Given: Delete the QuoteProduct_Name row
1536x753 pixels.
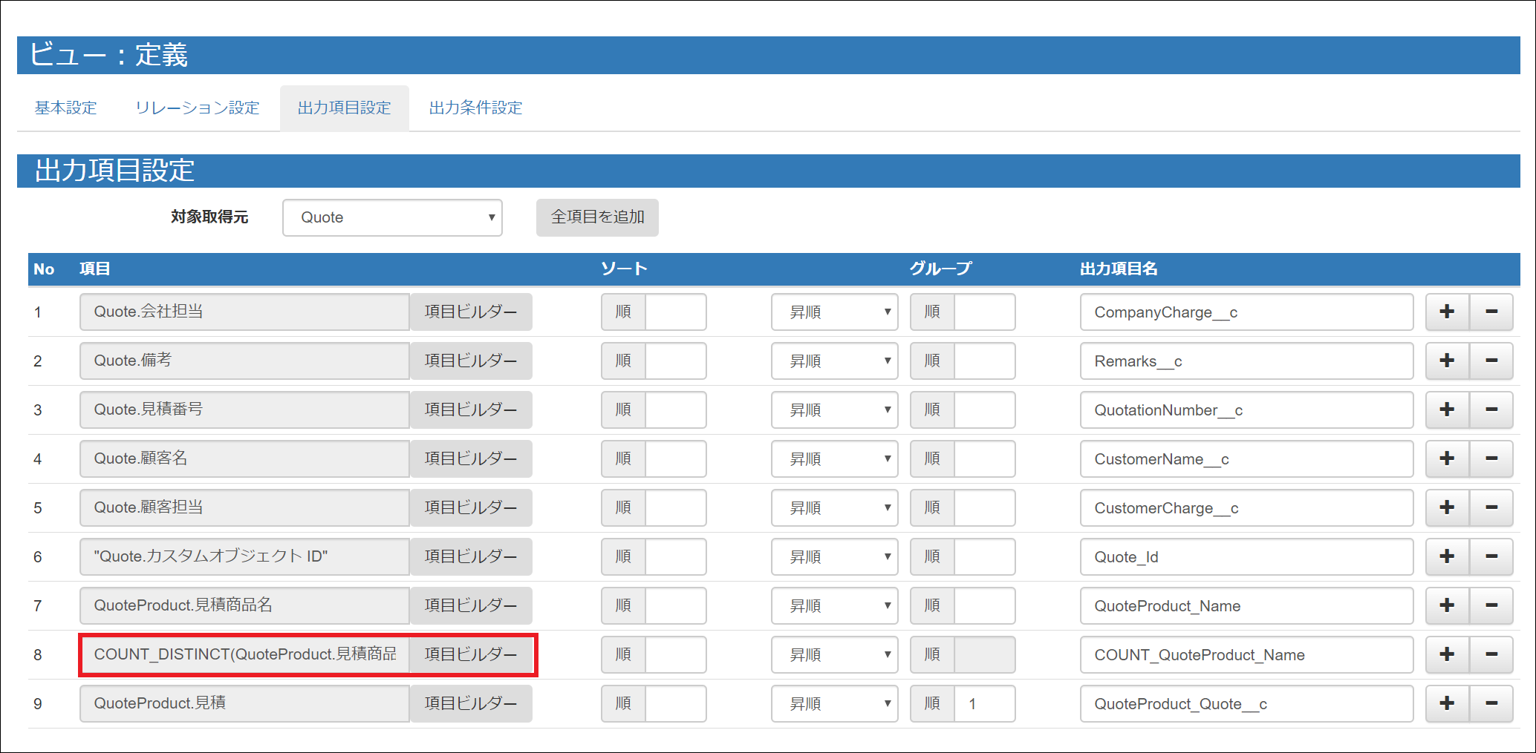Looking at the screenshot, I should [x=1491, y=605].
